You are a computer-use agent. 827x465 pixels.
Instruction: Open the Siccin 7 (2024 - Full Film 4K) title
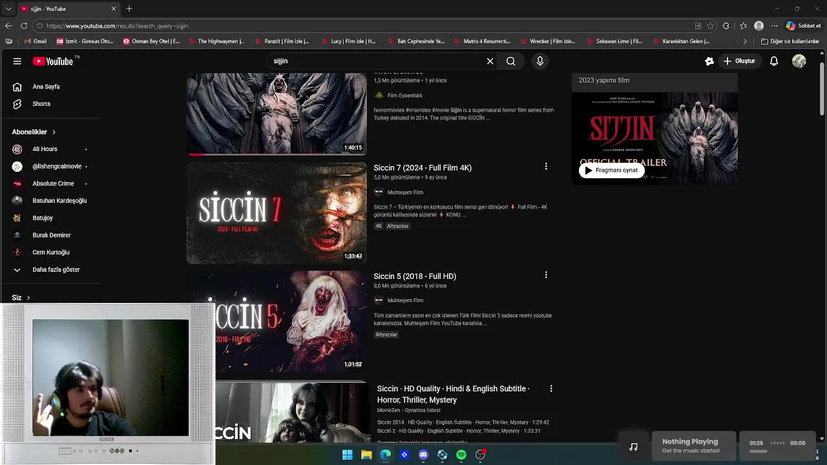click(x=423, y=168)
